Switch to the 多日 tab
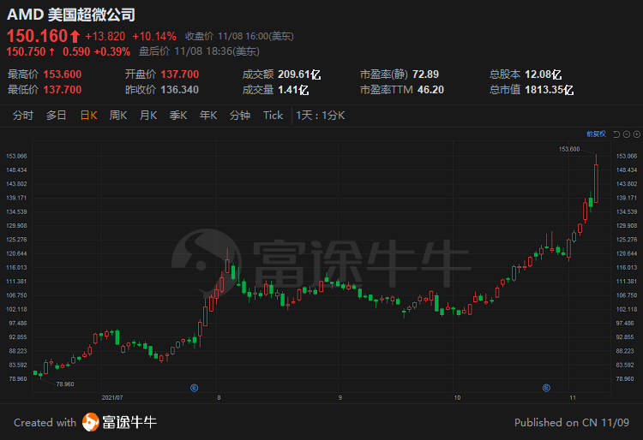 57,116
